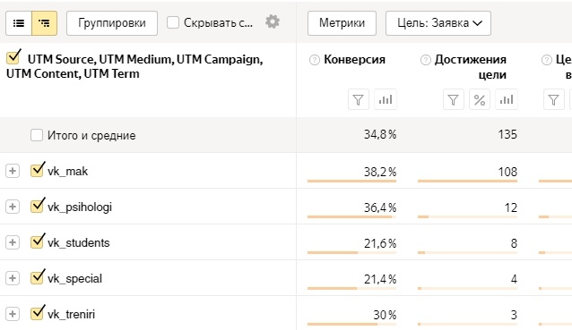Toggle percent icon under Достижения цели

pyautogui.click(x=480, y=99)
